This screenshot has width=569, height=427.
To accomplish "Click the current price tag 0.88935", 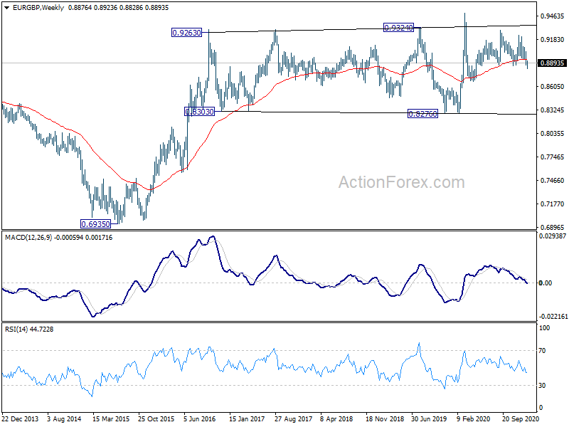I will pyautogui.click(x=552, y=63).
